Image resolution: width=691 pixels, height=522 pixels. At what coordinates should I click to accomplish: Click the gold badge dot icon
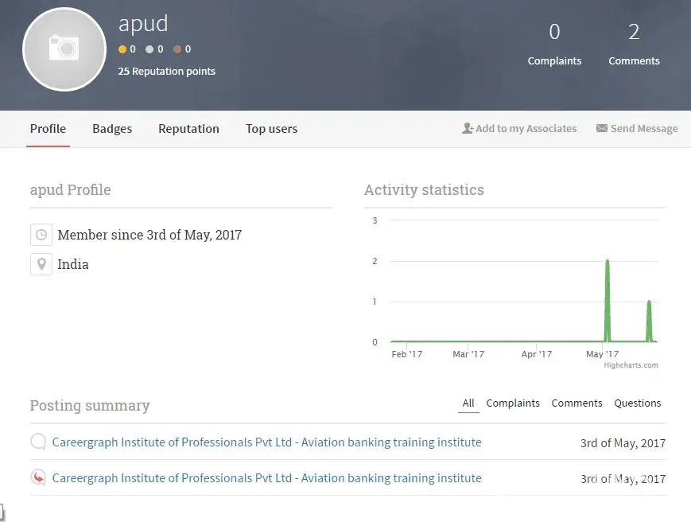coord(122,49)
